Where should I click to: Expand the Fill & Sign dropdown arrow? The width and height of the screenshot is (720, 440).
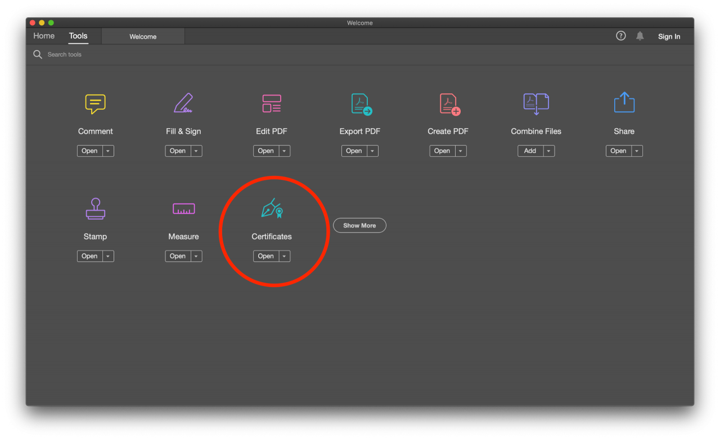196,151
